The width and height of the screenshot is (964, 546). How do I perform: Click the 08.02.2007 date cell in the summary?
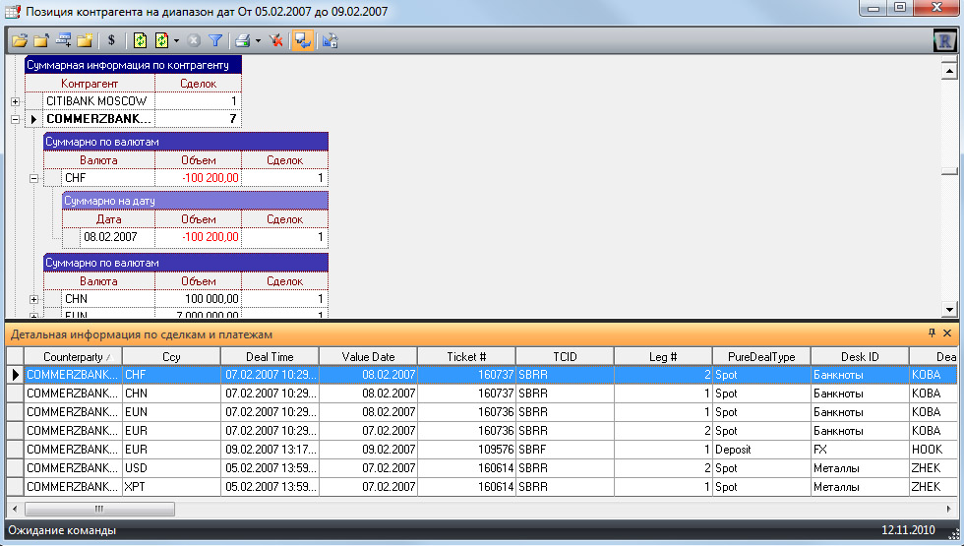coord(117,237)
